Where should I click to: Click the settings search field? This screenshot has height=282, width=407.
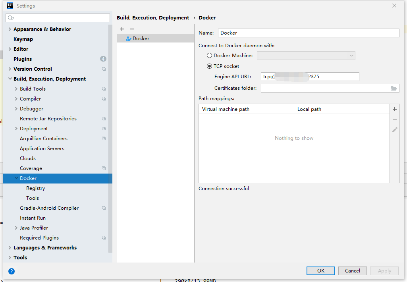tap(58, 18)
